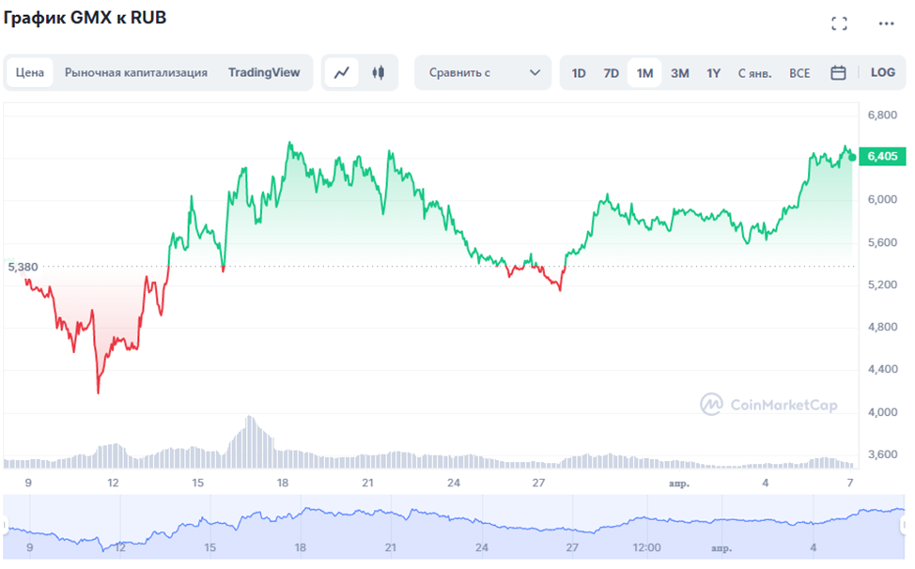Click the апр. label on chart axis
Image resolution: width=915 pixels, height=569 pixels.
point(678,484)
